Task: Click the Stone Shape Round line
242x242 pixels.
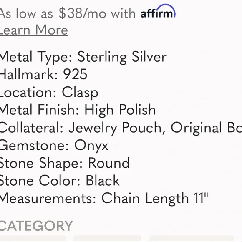Action: [65, 163]
